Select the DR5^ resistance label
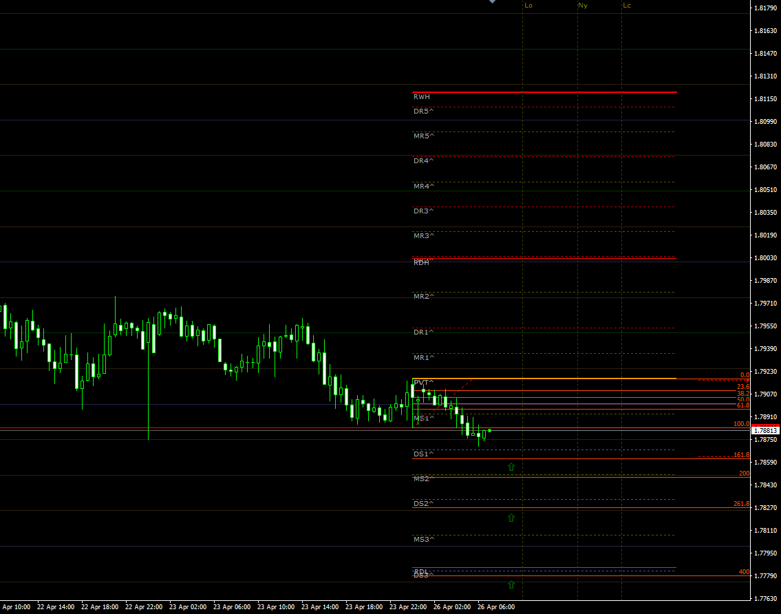Image resolution: width=781 pixels, height=614 pixels. (x=423, y=111)
